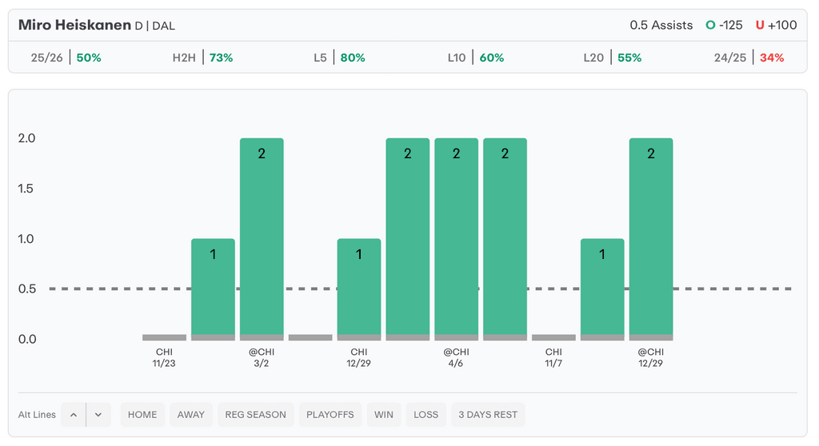This screenshot has height=446, width=819.
Task: Click the empty bar for CHI 11/23
Action: pos(164,337)
